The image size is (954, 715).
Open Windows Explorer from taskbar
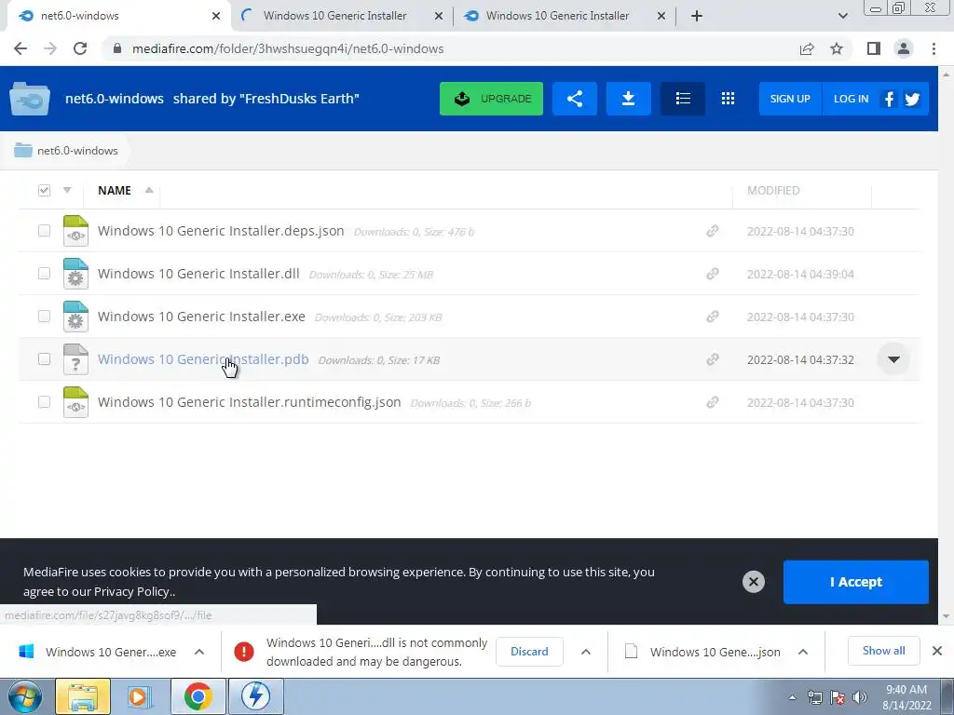click(83, 696)
